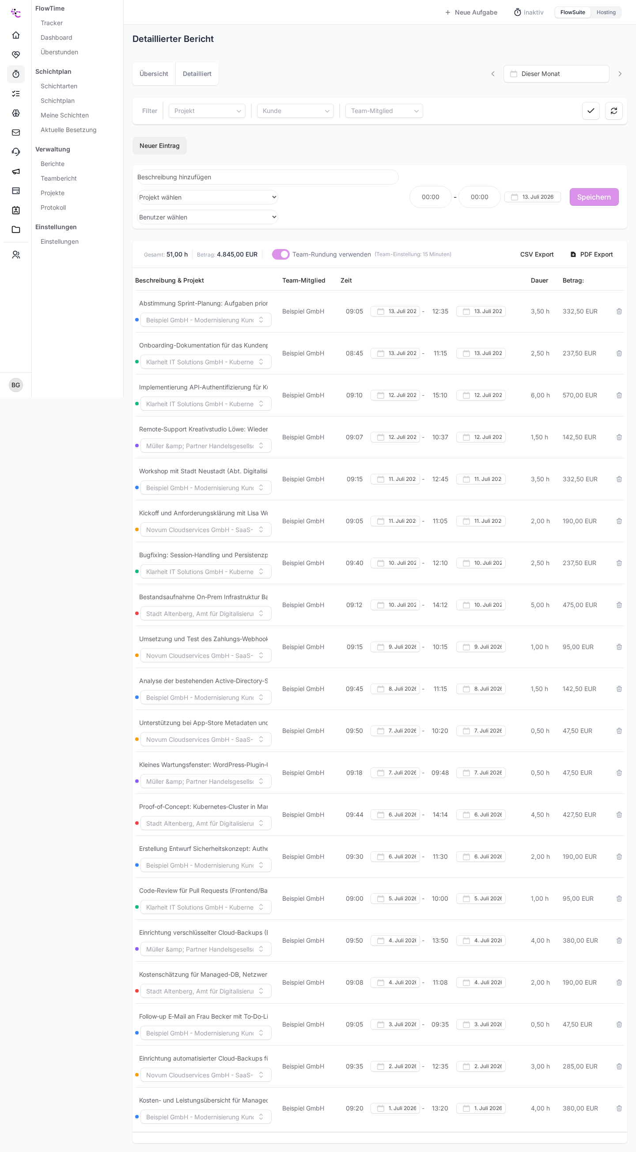
Task: Open Tracker in FlowTime menu
Action: coord(51,23)
